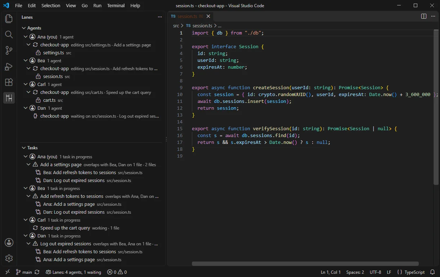Click the editor horizontal scrollbar
The image size is (440, 277).
tap(305, 264)
